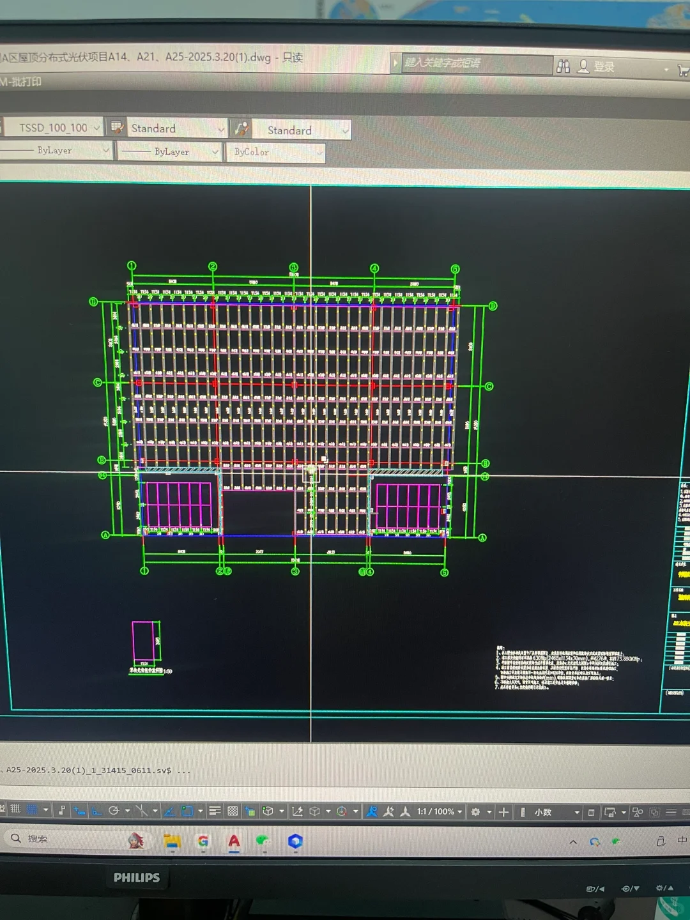Open ByColor plot style dropdown
The height and width of the screenshot is (920, 690).
click(x=275, y=152)
